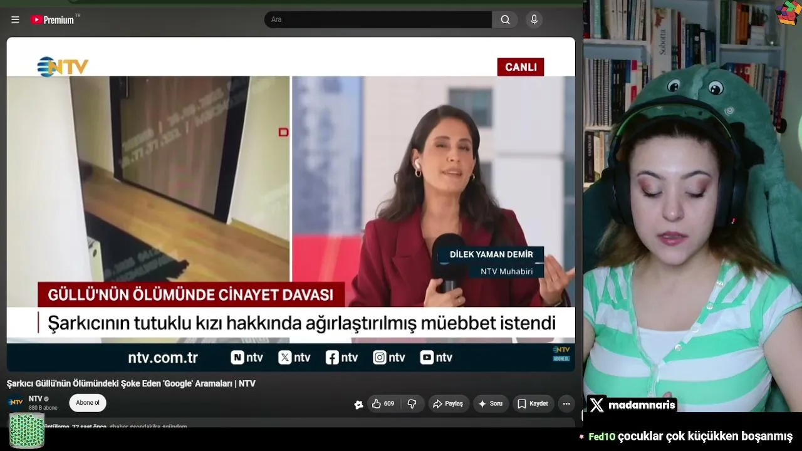Image resolution: width=802 pixels, height=451 pixels.
Task: Save the video with Kaydet
Action: point(532,404)
